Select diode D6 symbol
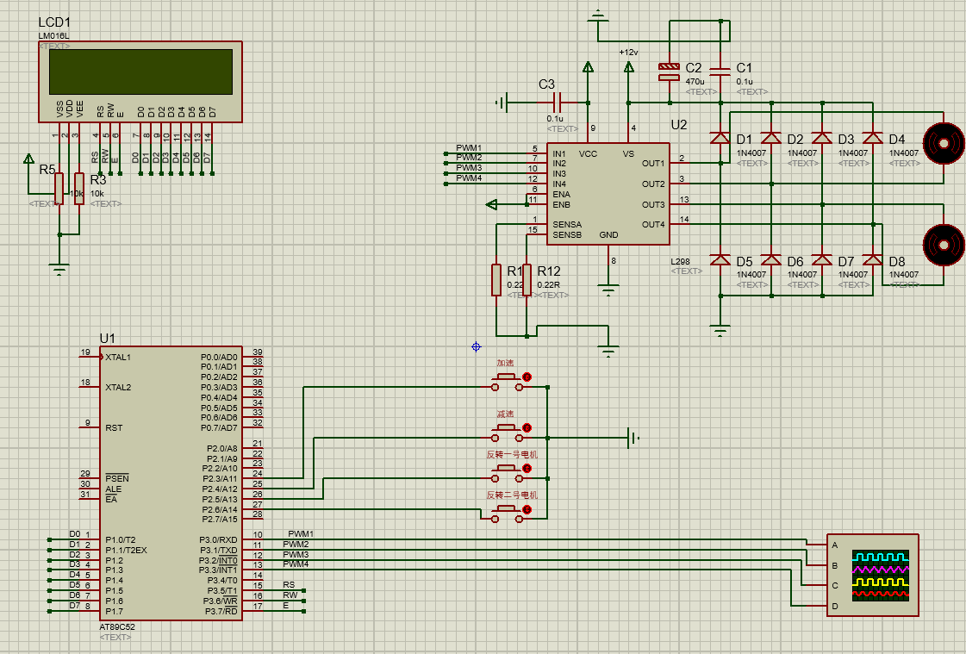 click(770, 259)
